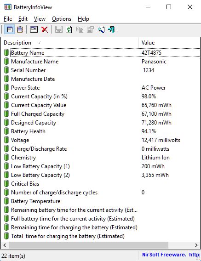This screenshot has width=201, height=261.
Task: Click the BatteryInfoView title bar app icon
Action: coord(7,7)
